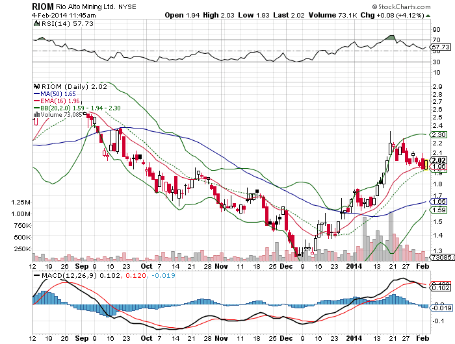
Task: Click the RIOM (Daily) 2.02 chart label
Action: tap(74, 87)
